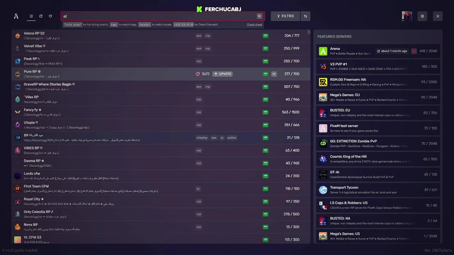Click the flag icon on Velora RP S2
Viewport: 454px width, 255px height.
[265, 36]
